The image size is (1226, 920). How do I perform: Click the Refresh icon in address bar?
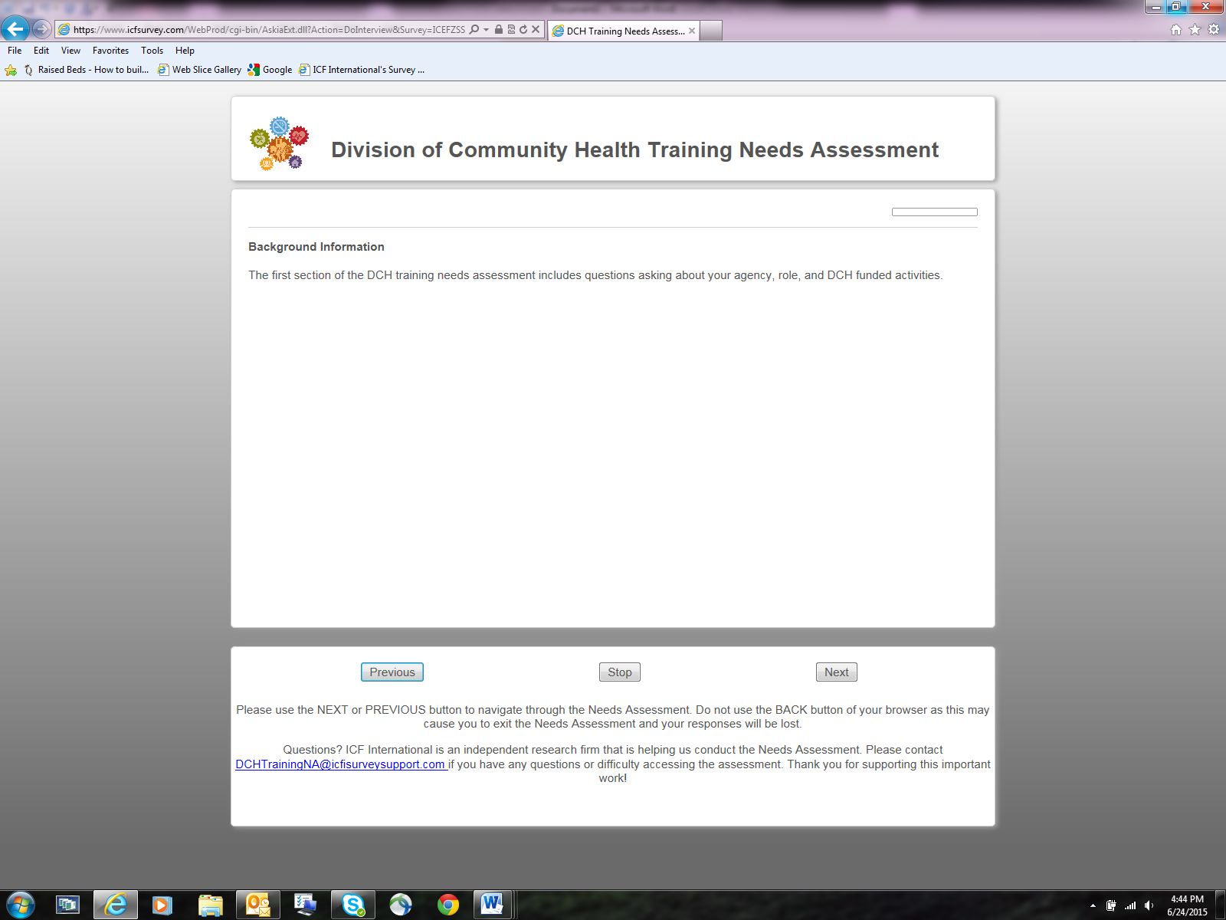tap(523, 30)
